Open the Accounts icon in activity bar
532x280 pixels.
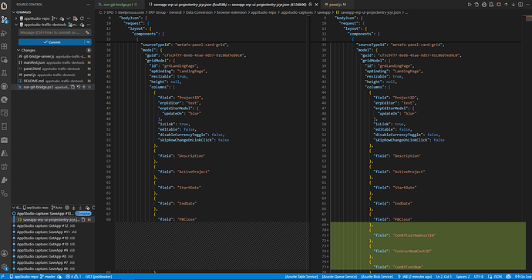(4, 253)
